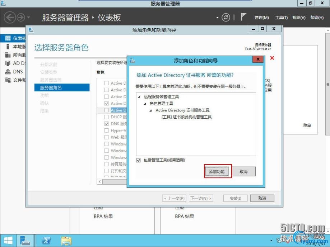
Task: Select the 服务器角色 wizard step
Action: pos(62,87)
